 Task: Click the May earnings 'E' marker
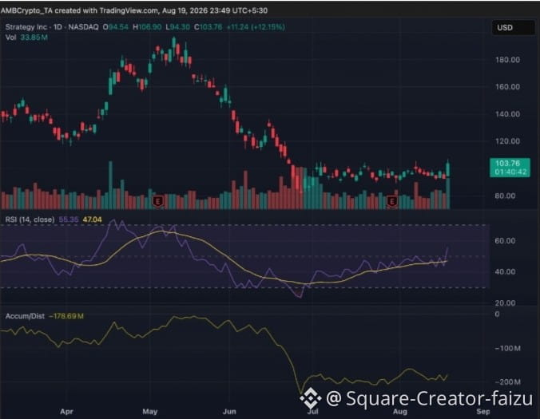(158, 201)
